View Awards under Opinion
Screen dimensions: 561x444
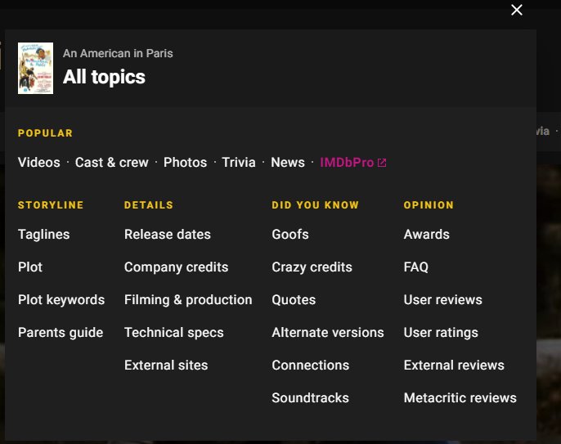pyautogui.click(x=426, y=235)
